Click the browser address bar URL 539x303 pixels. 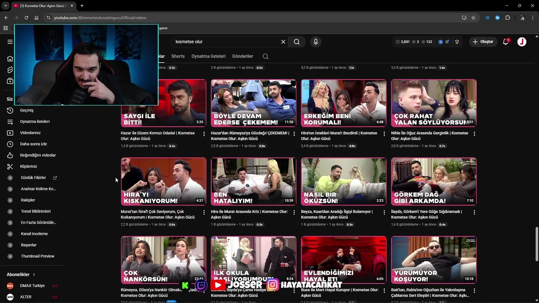[x=100, y=18]
